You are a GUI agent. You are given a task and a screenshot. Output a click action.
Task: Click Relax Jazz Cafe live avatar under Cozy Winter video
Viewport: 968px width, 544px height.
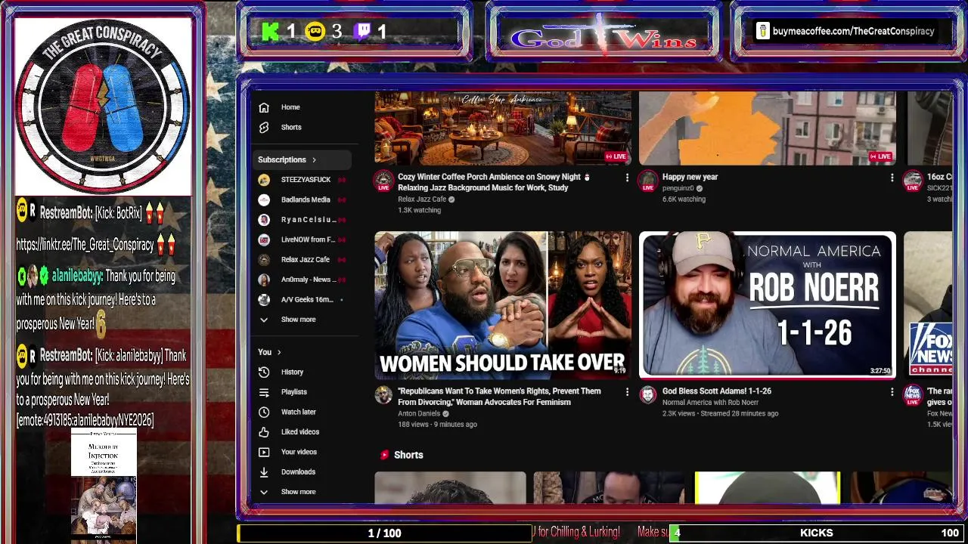pos(383,181)
